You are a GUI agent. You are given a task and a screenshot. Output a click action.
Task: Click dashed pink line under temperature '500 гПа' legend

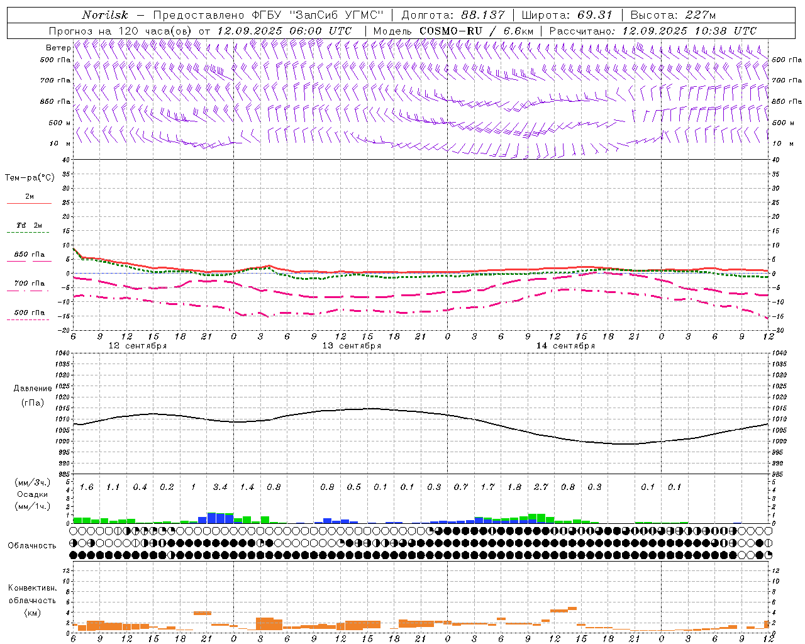click(x=28, y=320)
